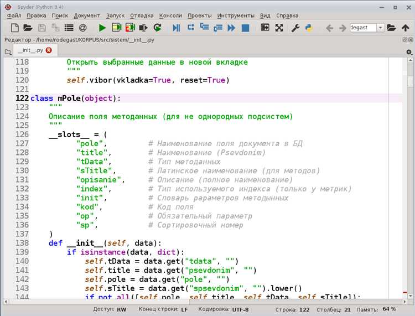415x316 pixels.
Task: Open file using folder icon
Action: coord(28,28)
